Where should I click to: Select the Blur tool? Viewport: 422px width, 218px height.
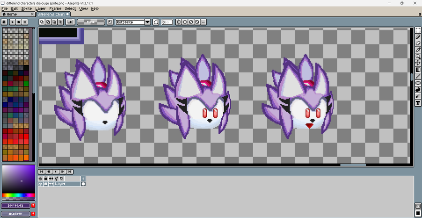tap(418, 96)
